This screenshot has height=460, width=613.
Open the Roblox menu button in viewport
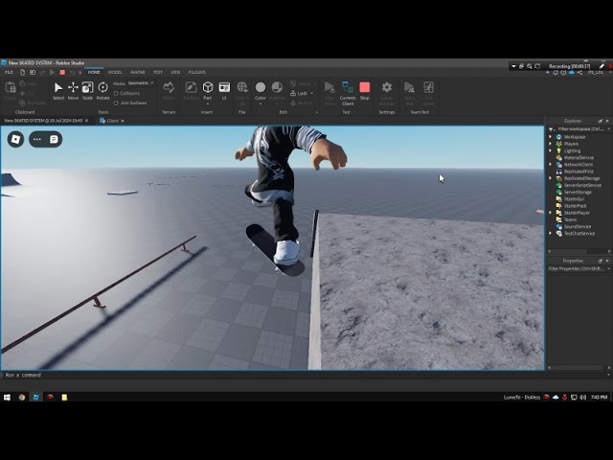tap(15, 139)
